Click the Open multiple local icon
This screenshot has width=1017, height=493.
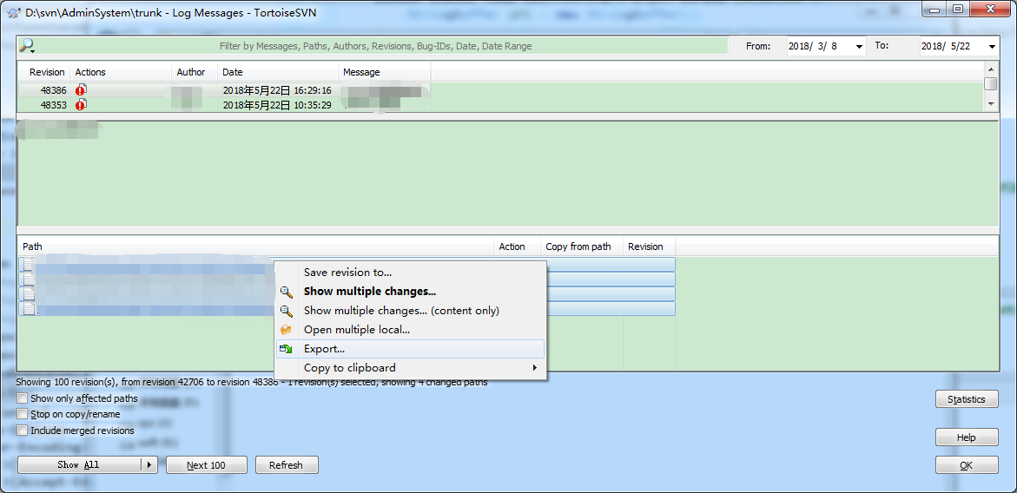click(286, 330)
